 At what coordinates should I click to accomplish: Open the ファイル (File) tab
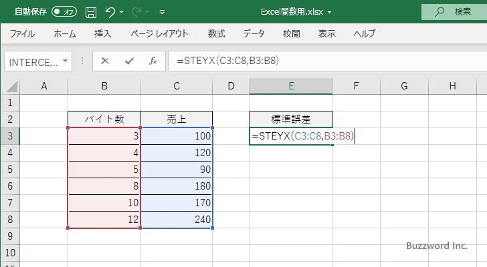(x=22, y=33)
